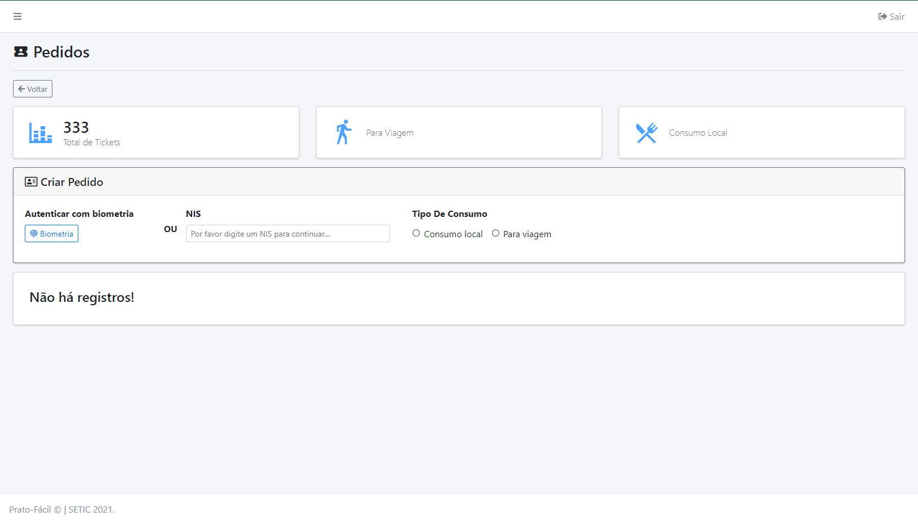Click the Sair logout link

coord(891,16)
